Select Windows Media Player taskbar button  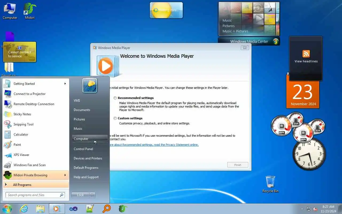pos(57,209)
